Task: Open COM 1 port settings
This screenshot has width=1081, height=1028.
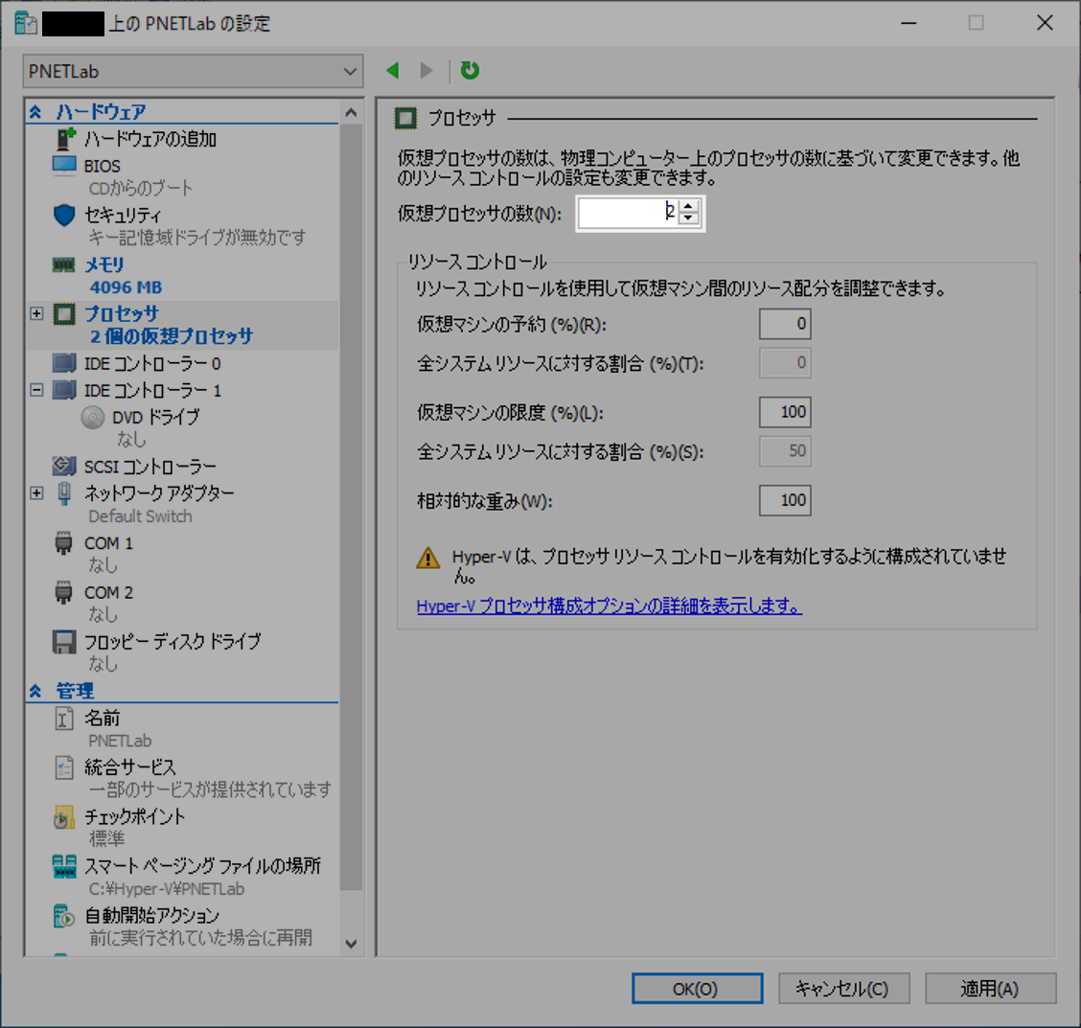Action: coord(107,542)
